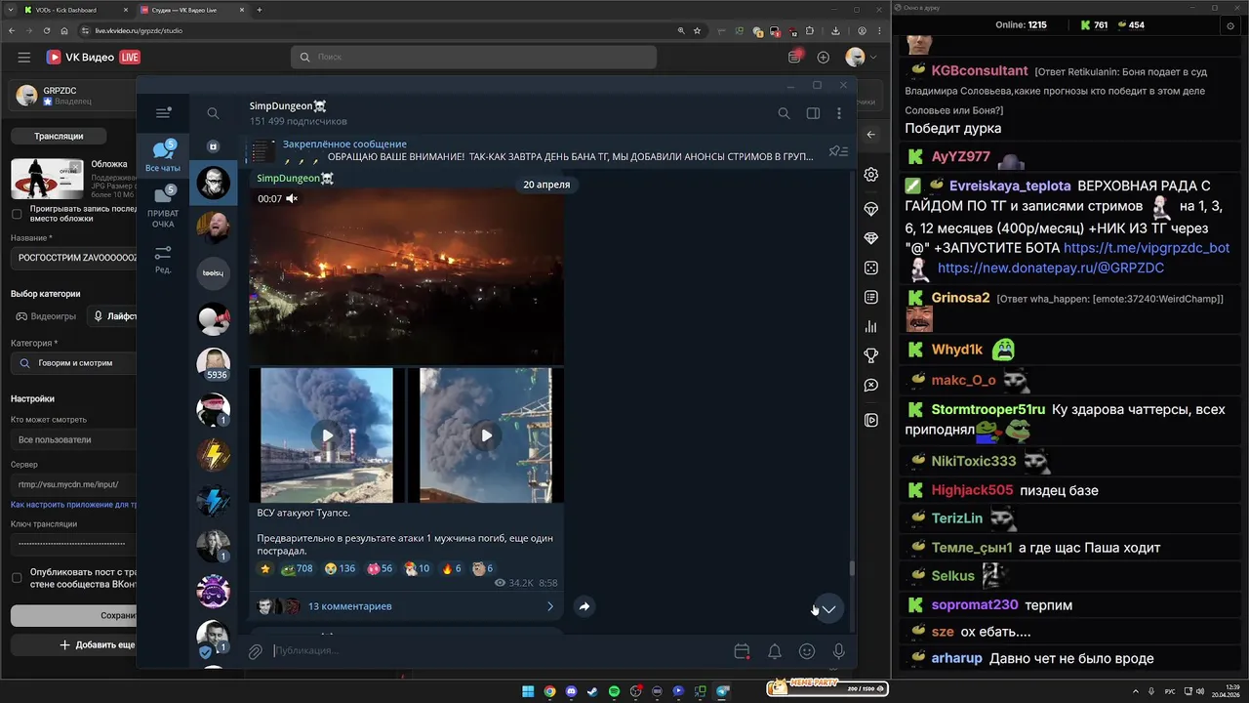The image size is (1249, 703).
Task: Play the right smoke video
Action: point(486,435)
